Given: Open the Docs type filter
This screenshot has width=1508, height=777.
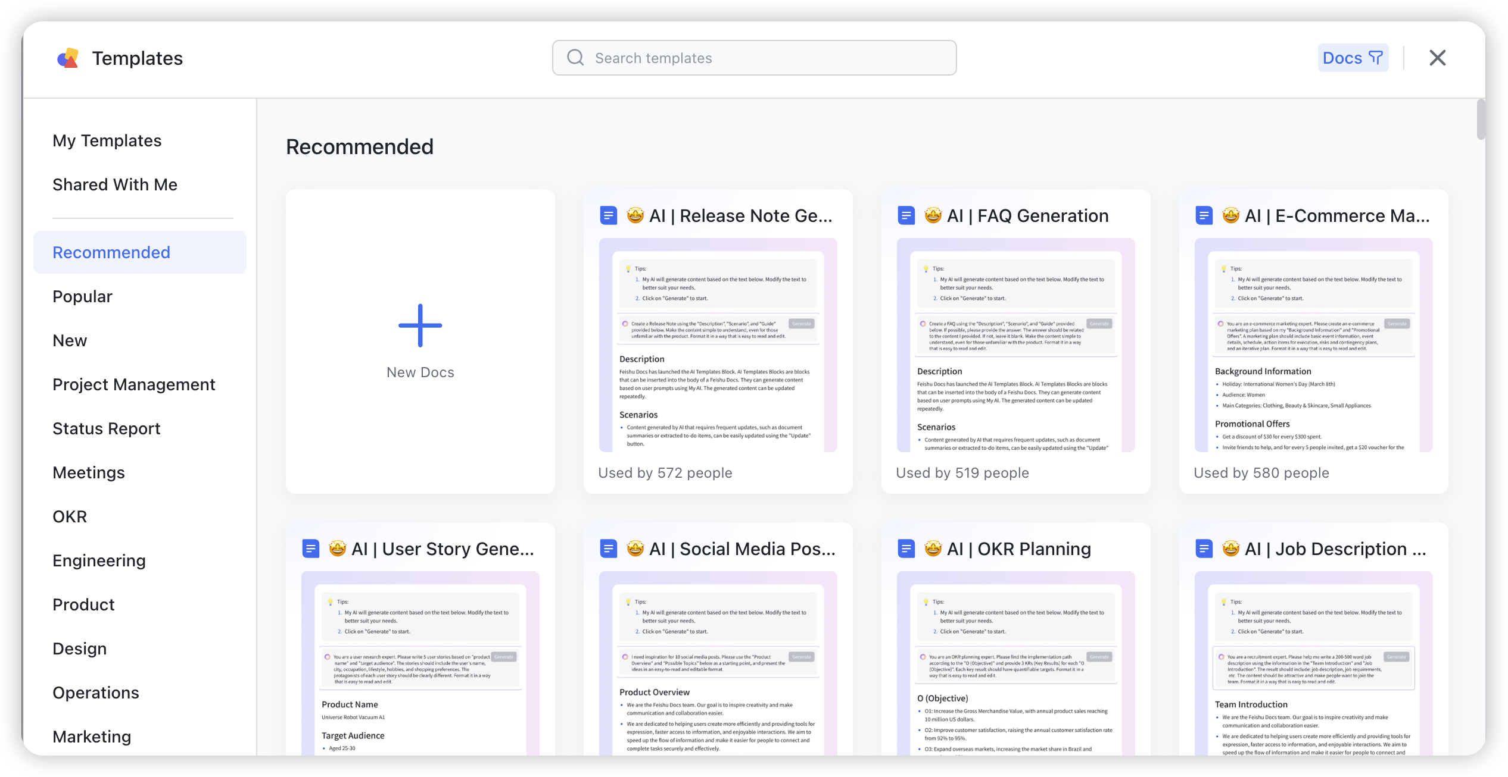Looking at the screenshot, I should [1353, 57].
